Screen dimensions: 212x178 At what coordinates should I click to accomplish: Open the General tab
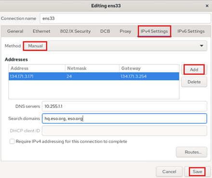tap(15, 31)
